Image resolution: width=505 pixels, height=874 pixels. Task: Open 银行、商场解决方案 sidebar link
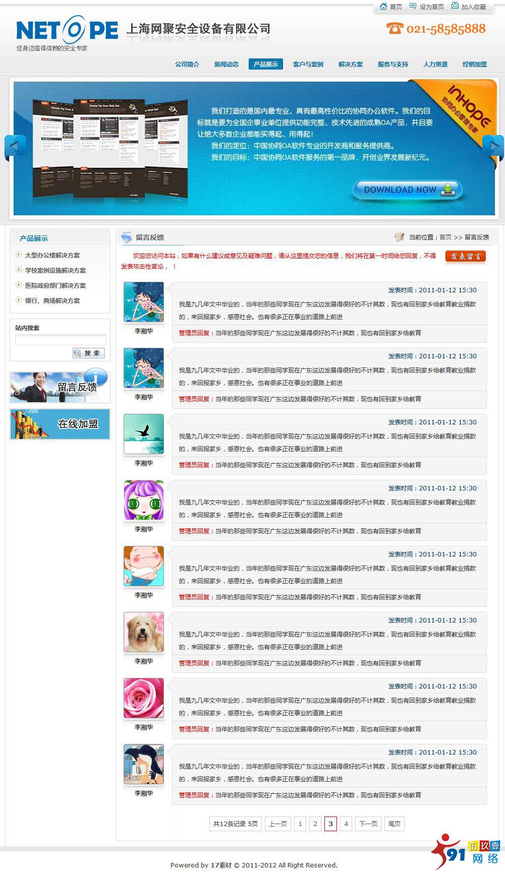pyautogui.click(x=52, y=301)
